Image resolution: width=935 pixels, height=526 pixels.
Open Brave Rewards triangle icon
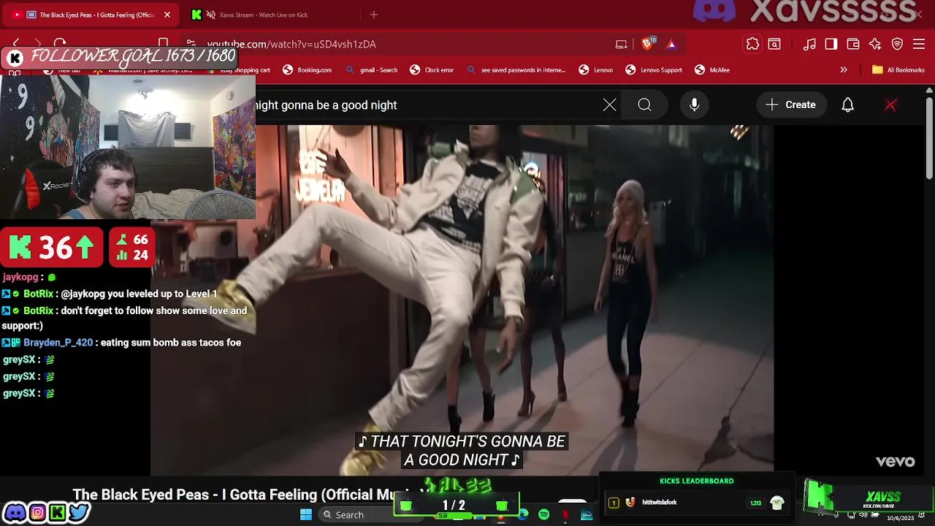point(671,44)
